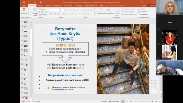Switch to the Переходы tab
Image resolution: width=183 pixels, height=103 pixels.
[x=58, y=6]
